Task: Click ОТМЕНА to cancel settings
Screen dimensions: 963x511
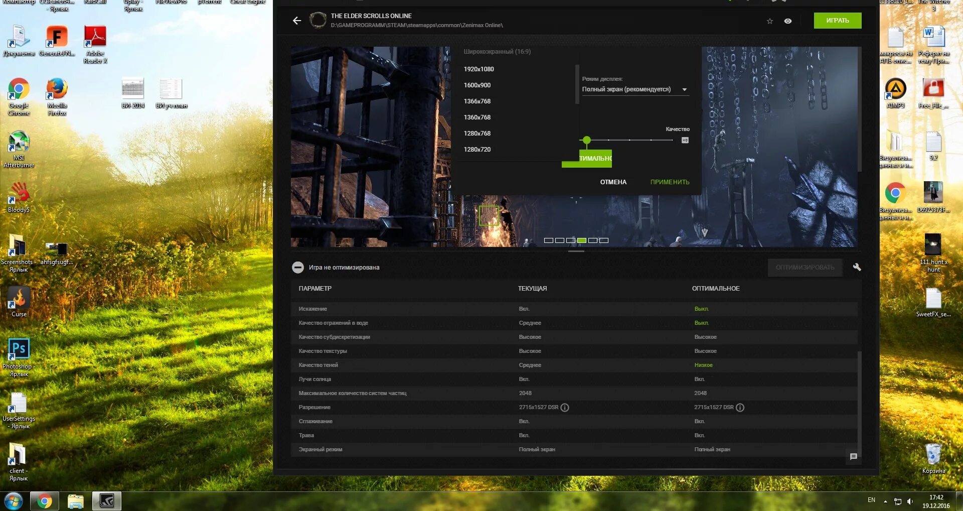Action: [x=613, y=182]
